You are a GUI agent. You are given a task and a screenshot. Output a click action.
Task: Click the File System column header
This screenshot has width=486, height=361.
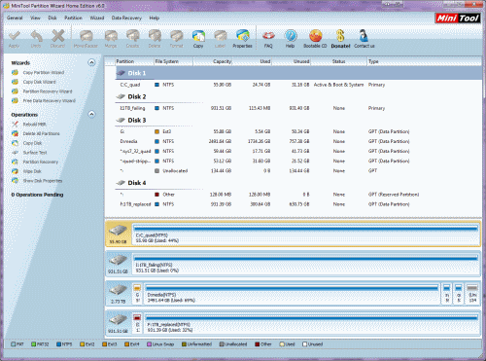click(173, 61)
